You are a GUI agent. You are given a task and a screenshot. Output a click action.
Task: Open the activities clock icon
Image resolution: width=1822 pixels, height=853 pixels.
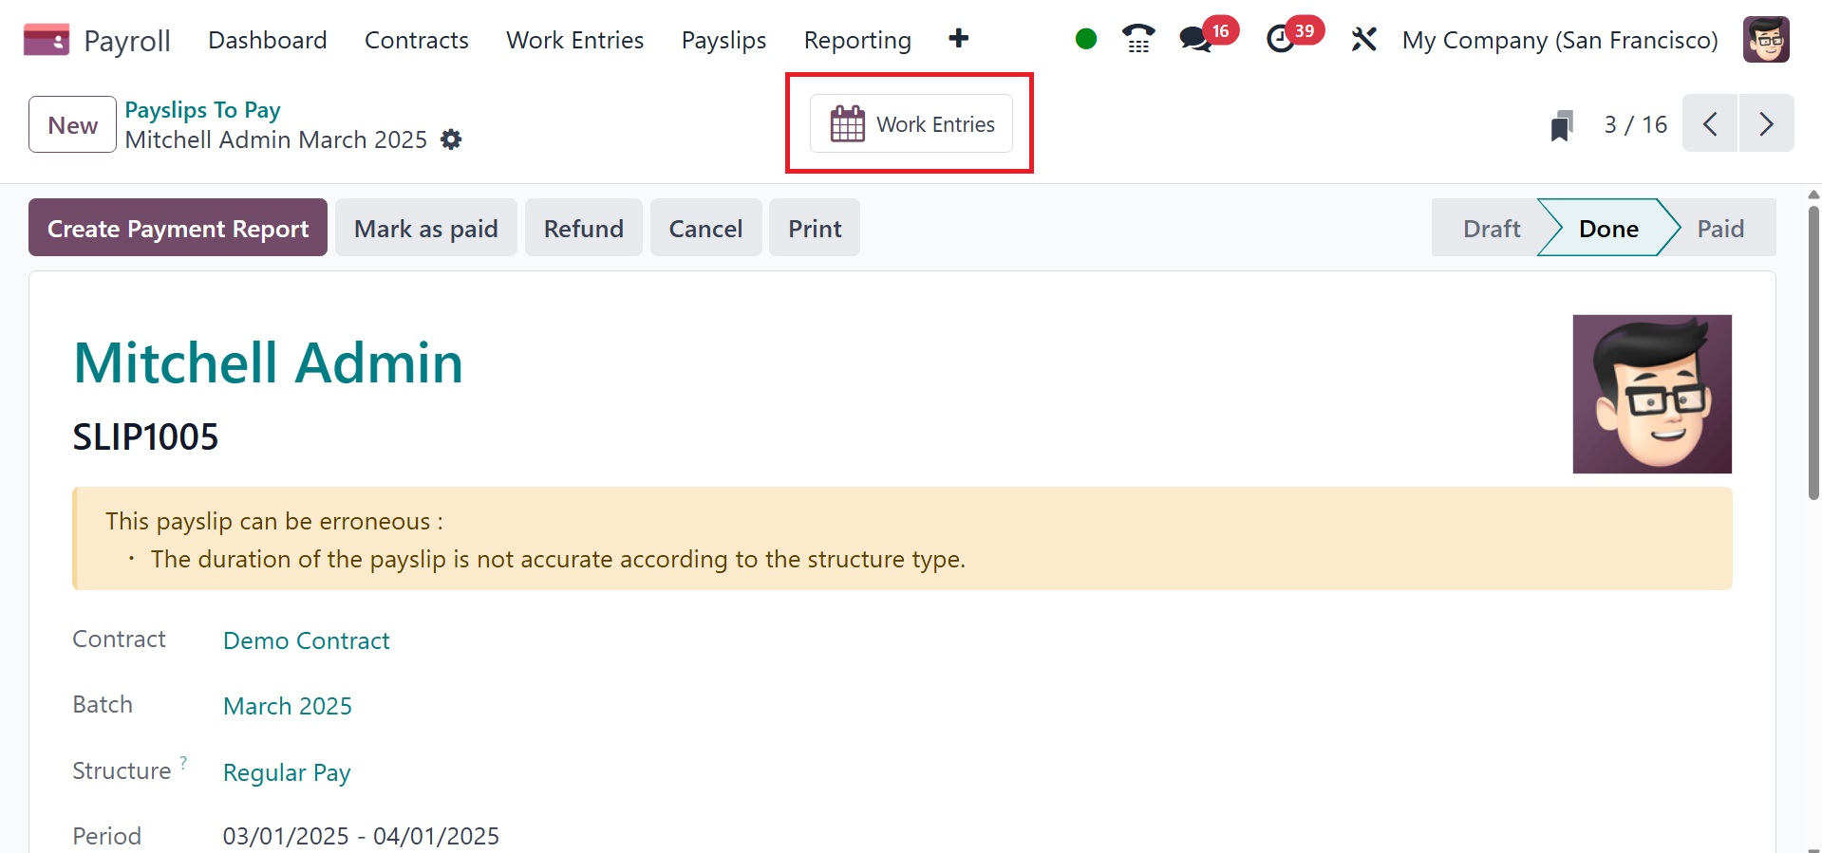pos(1281,40)
